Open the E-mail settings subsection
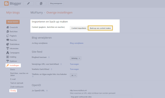 pyautogui.click(x=13, y=79)
